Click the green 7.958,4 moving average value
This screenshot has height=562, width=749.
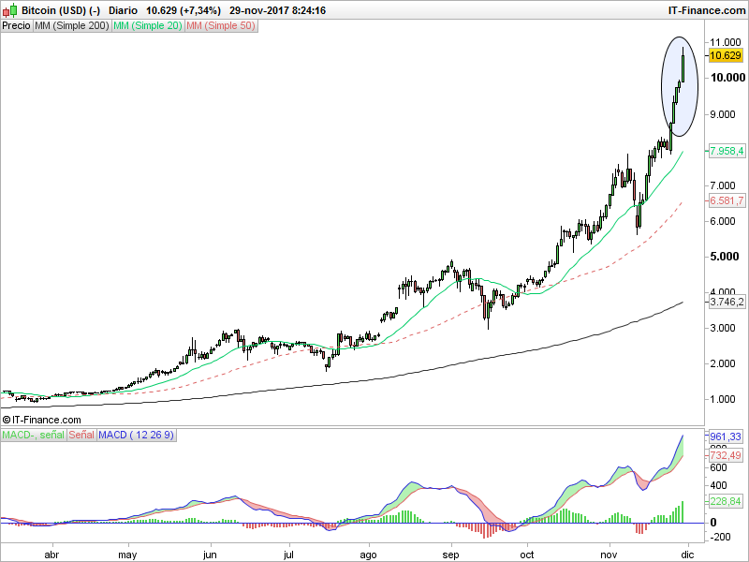[x=727, y=151]
